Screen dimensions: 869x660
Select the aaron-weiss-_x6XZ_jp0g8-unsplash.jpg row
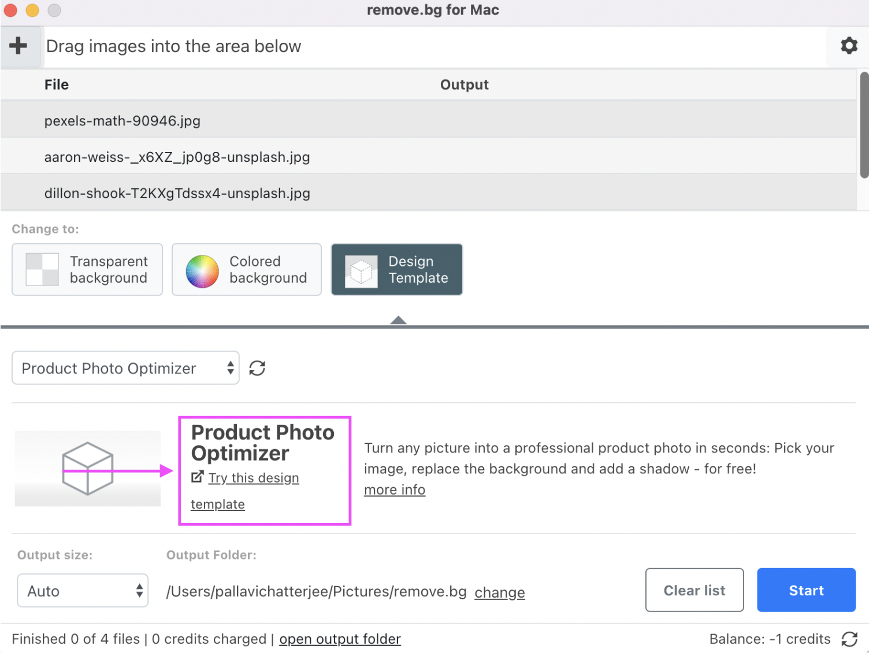pos(428,157)
